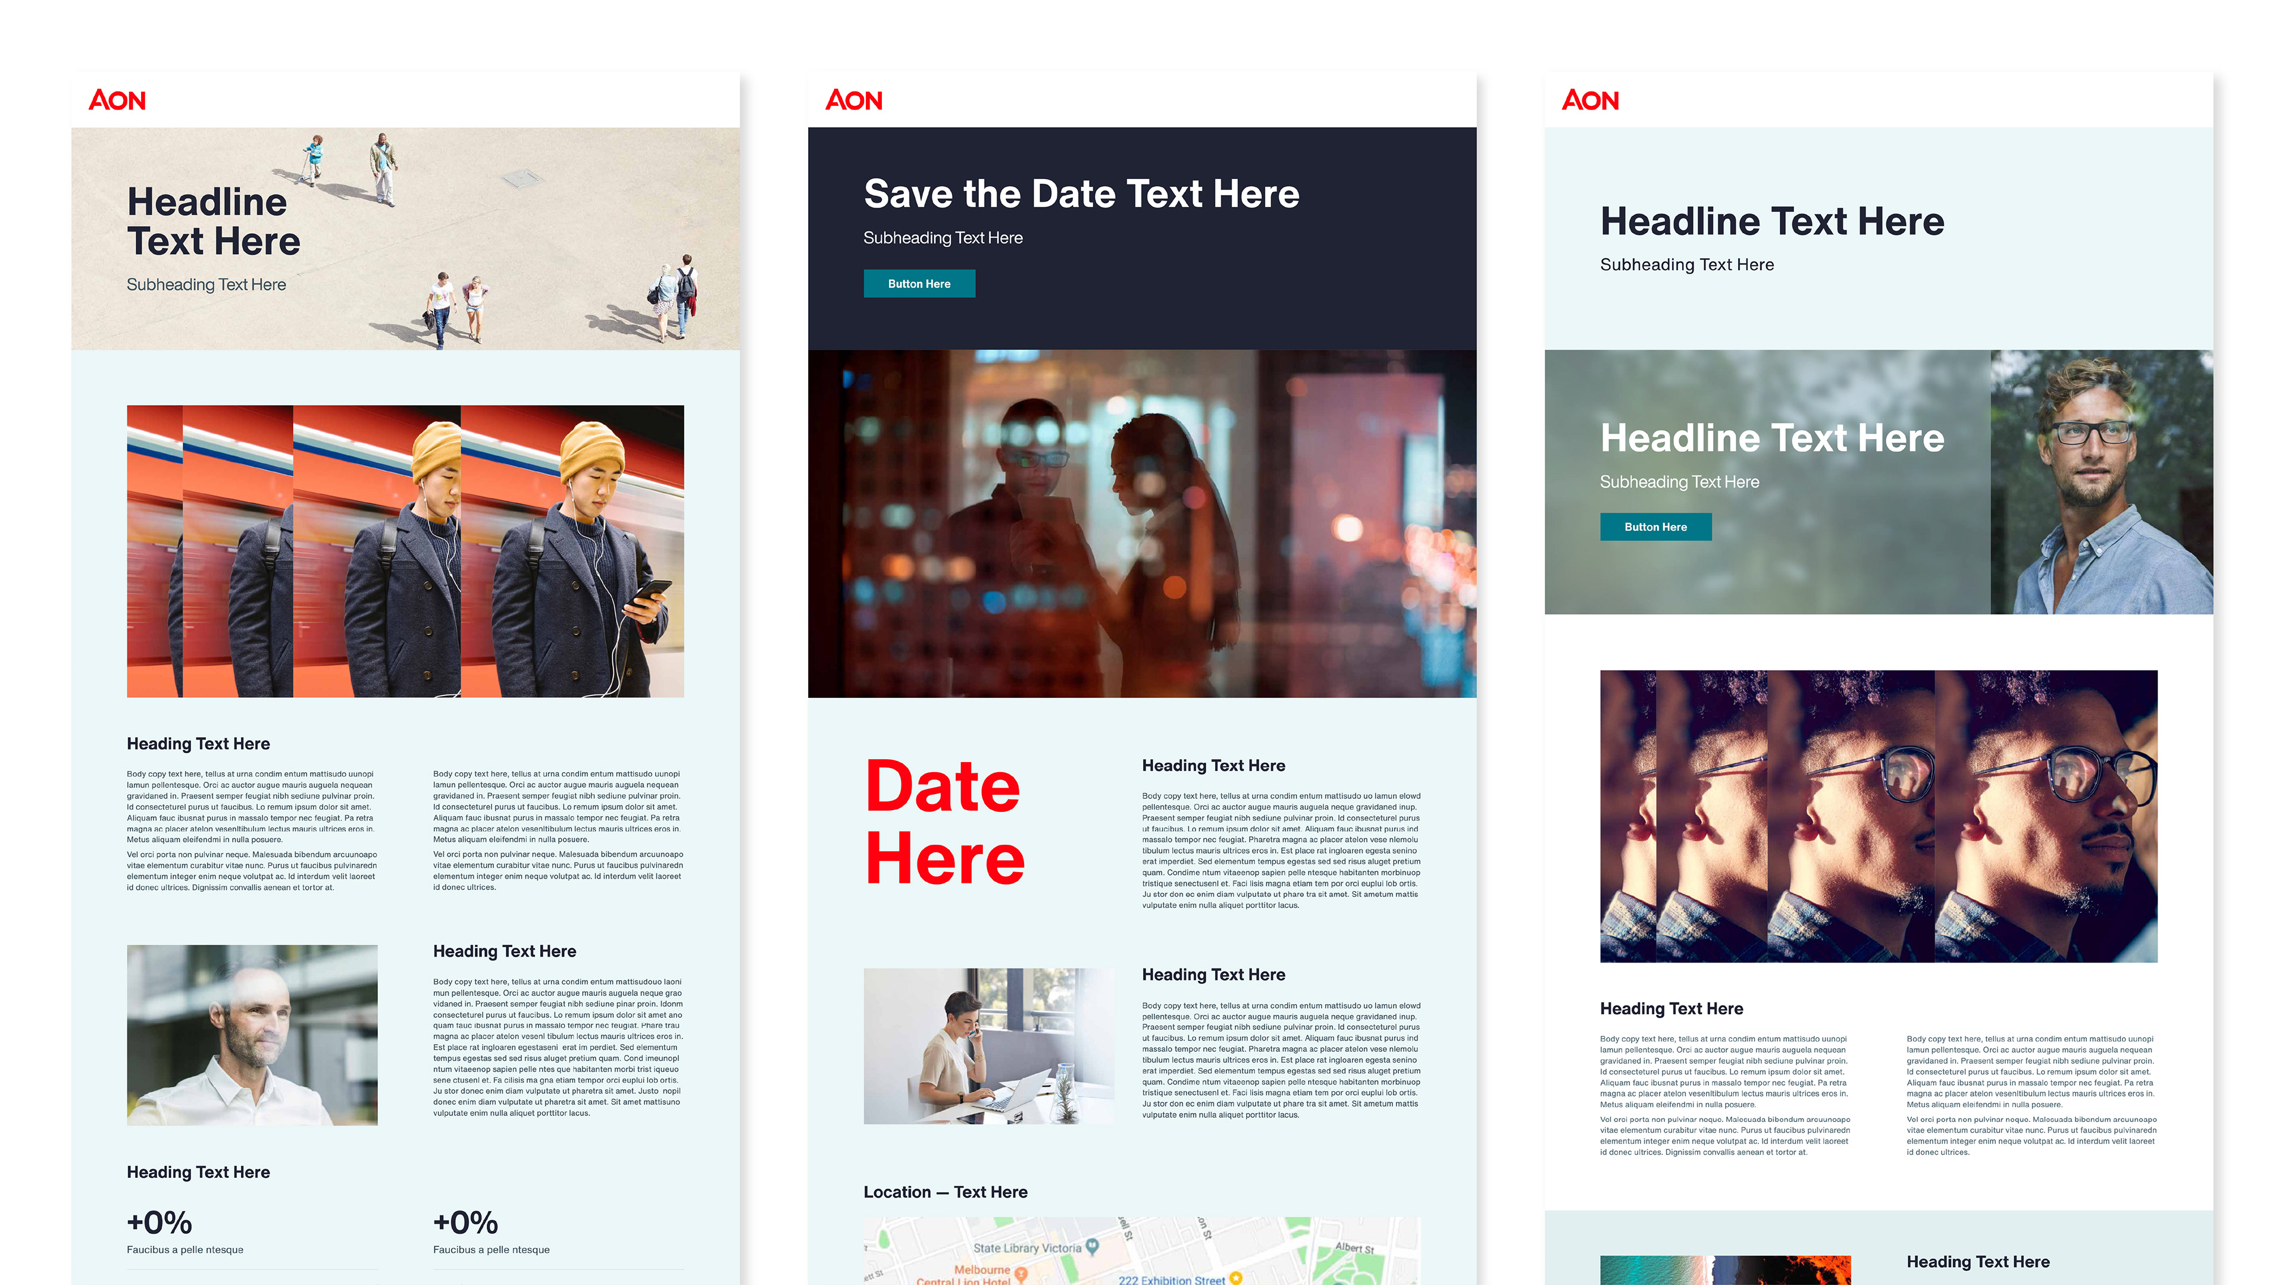This screenshot has width=2285, height=1285.
Task: Click the AON logo in the right template
Action: 1589,100
